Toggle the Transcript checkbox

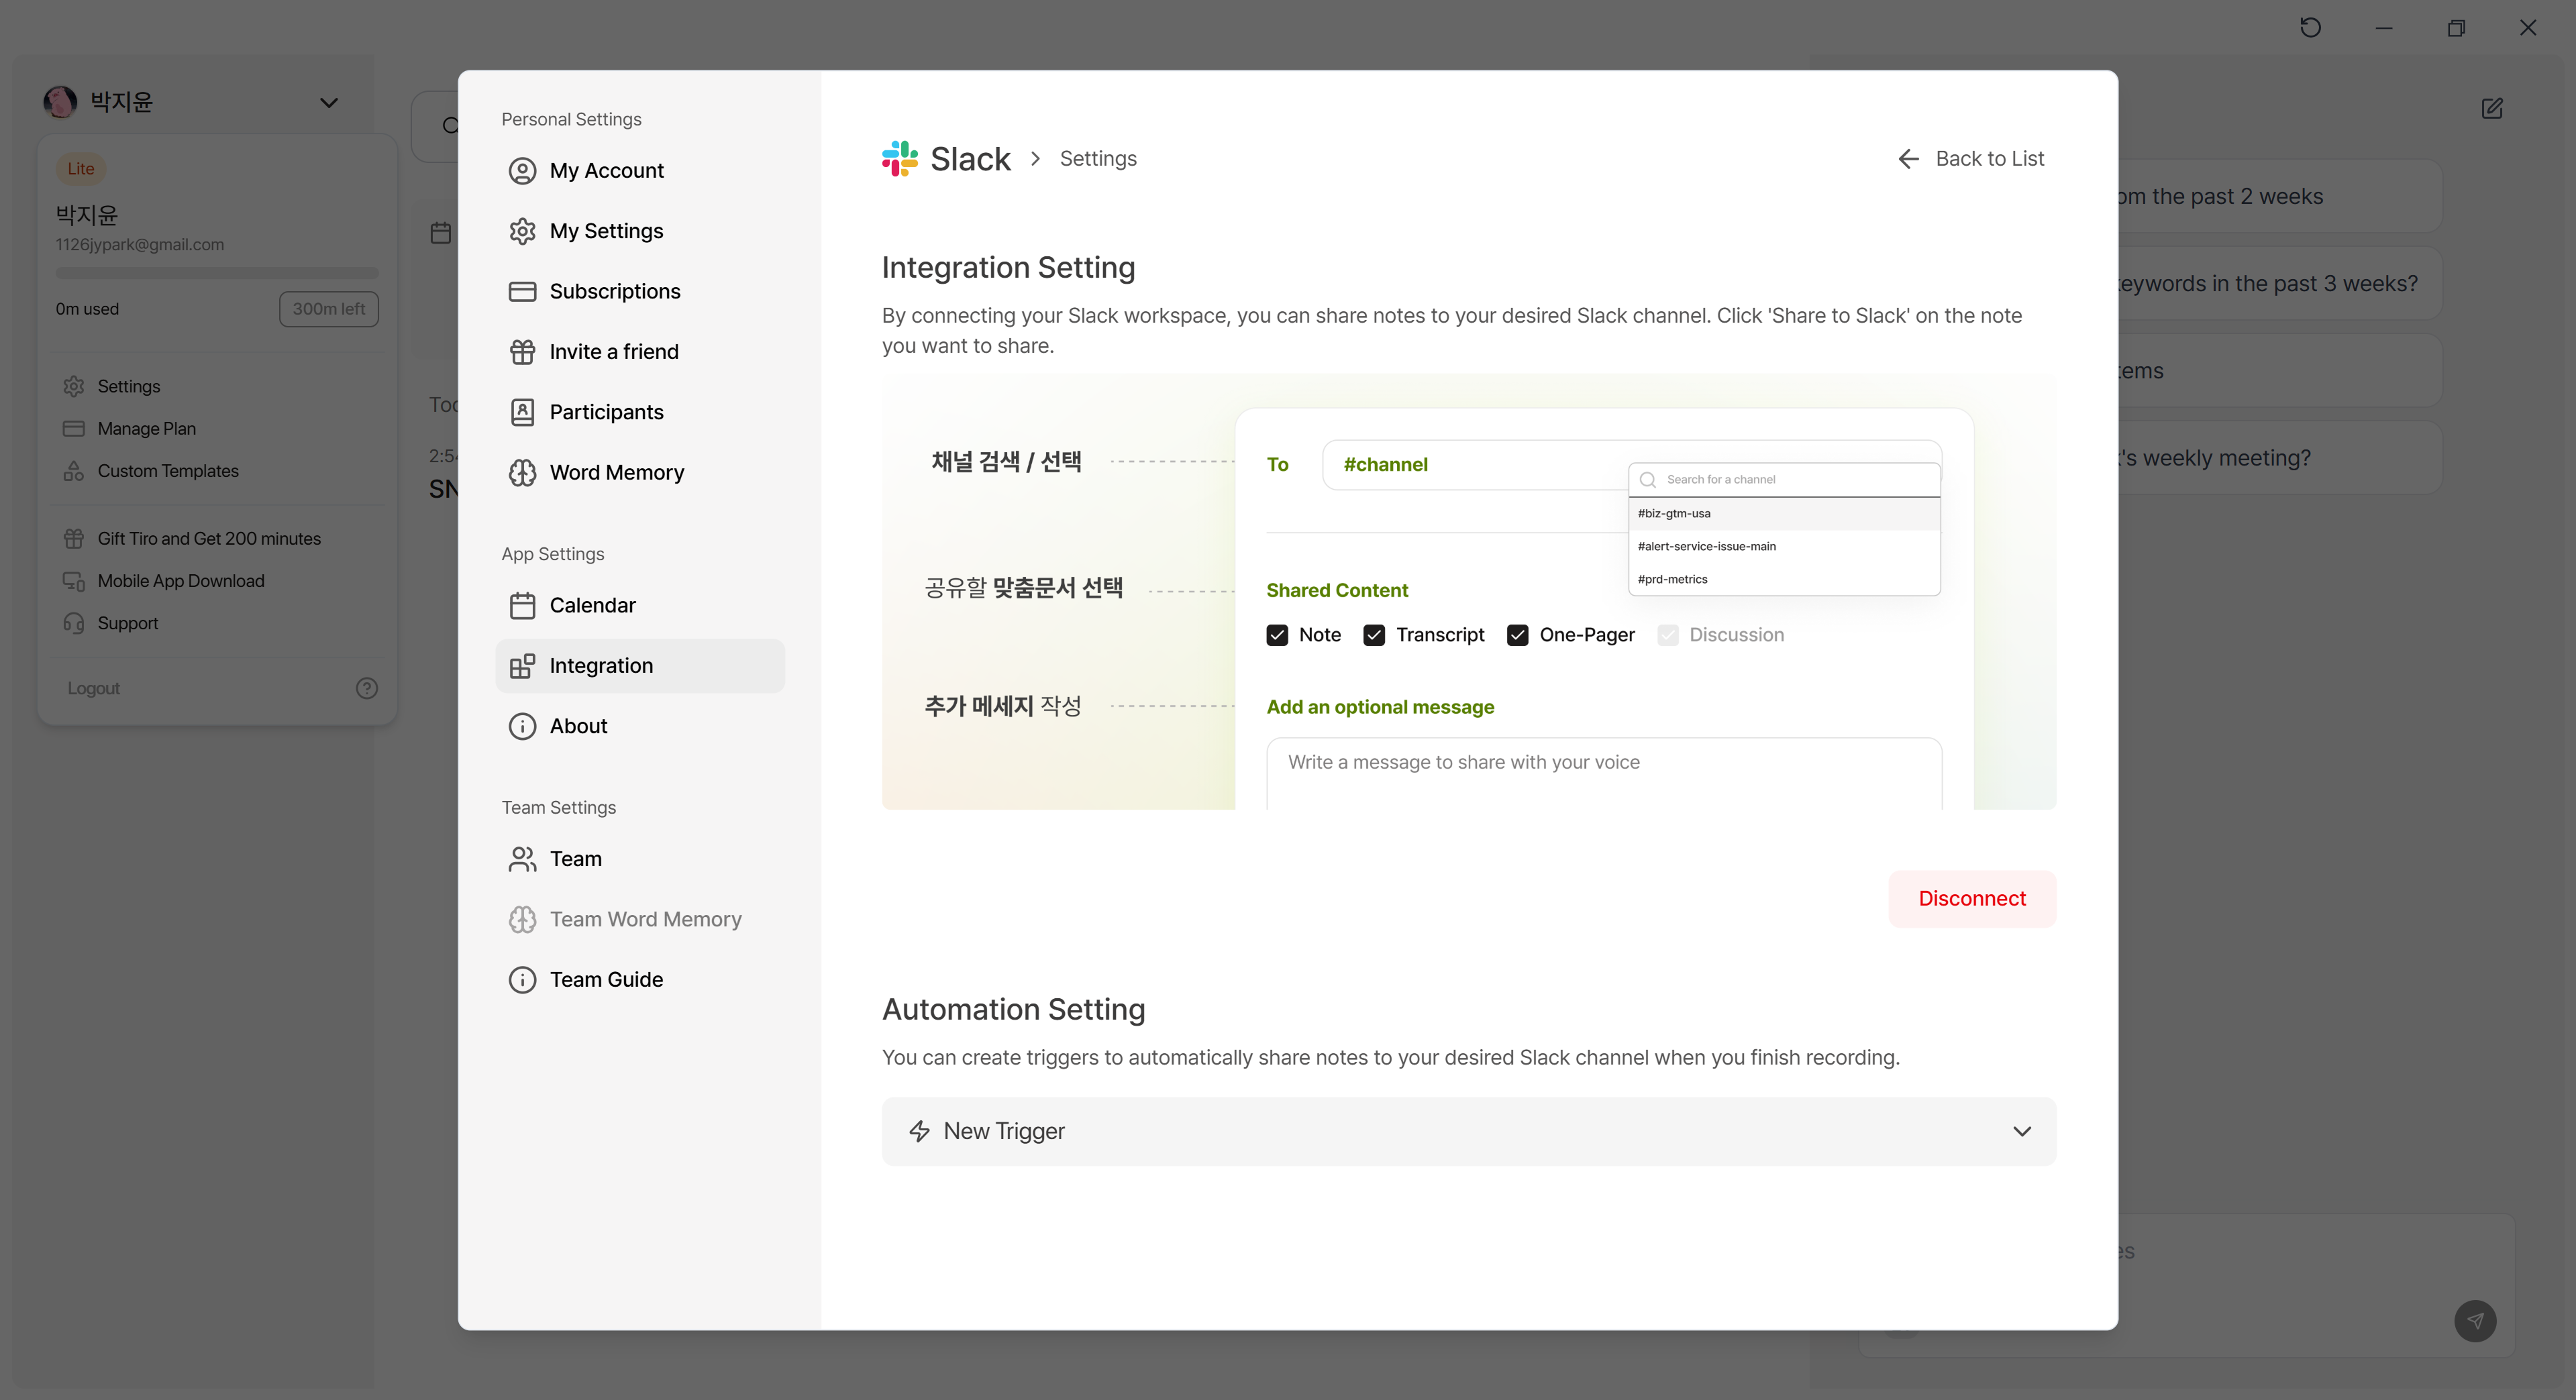click(1374, 635)
